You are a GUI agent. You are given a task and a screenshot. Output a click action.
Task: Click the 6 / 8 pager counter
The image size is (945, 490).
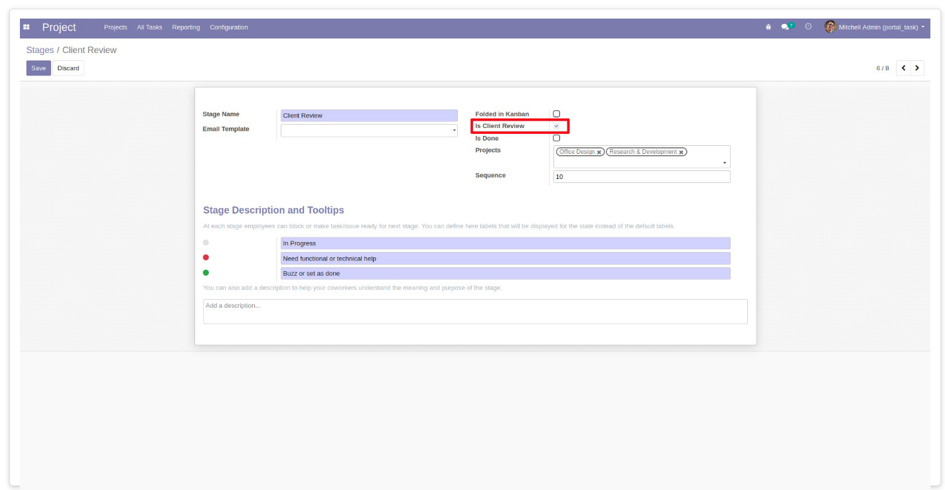click(883, 68)
